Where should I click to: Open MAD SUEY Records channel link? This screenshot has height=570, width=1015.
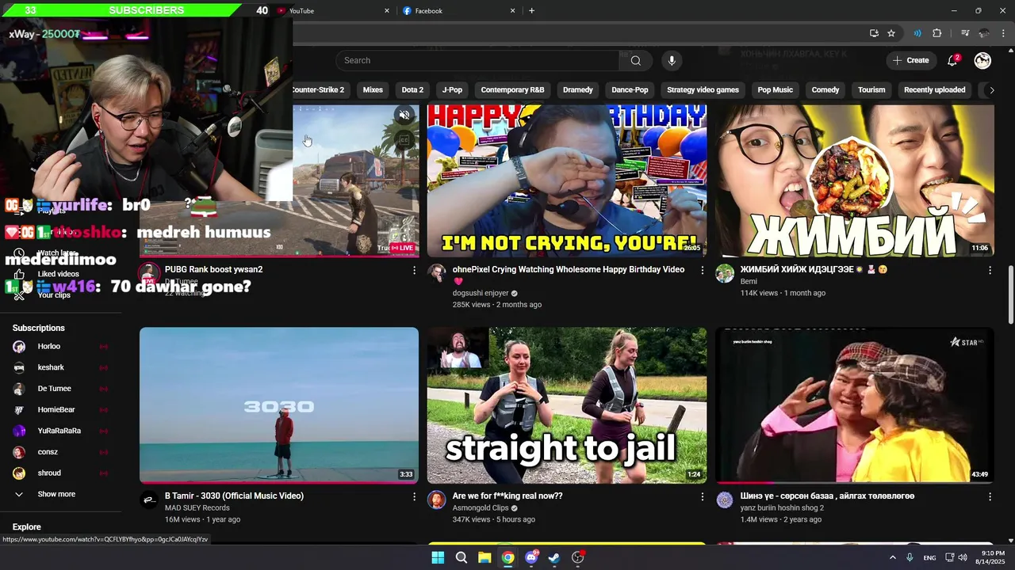[x=197, y=507]
